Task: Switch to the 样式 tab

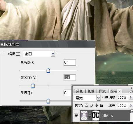Action: coord(102,91)
